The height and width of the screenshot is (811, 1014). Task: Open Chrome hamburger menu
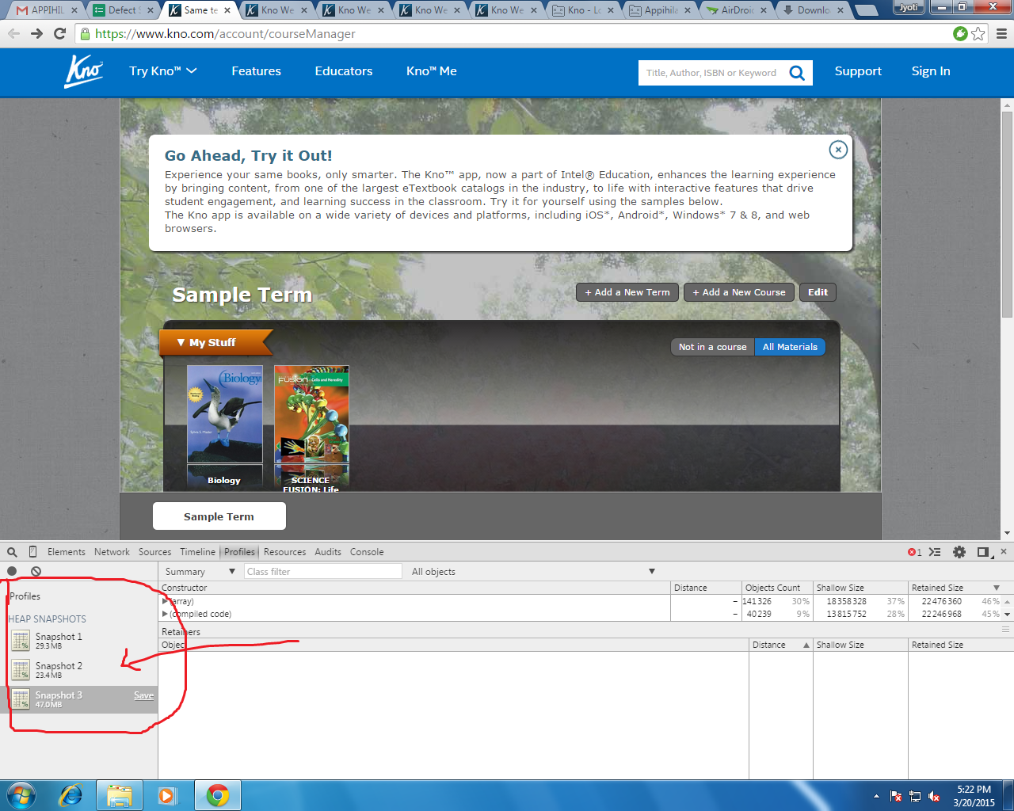click(x=1001, y=33)
